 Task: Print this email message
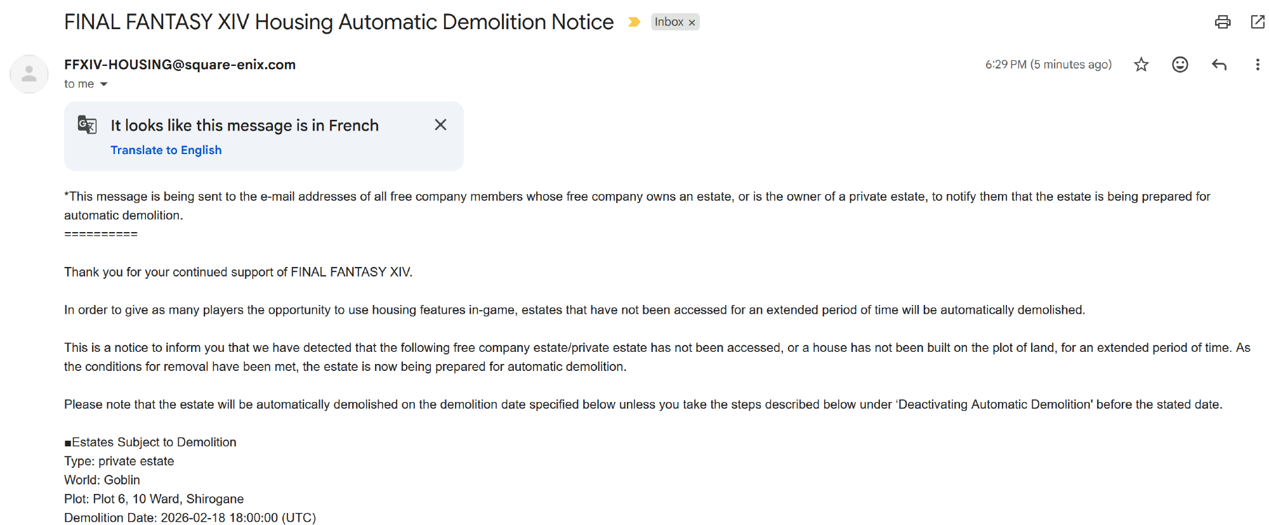[1223, 22]
